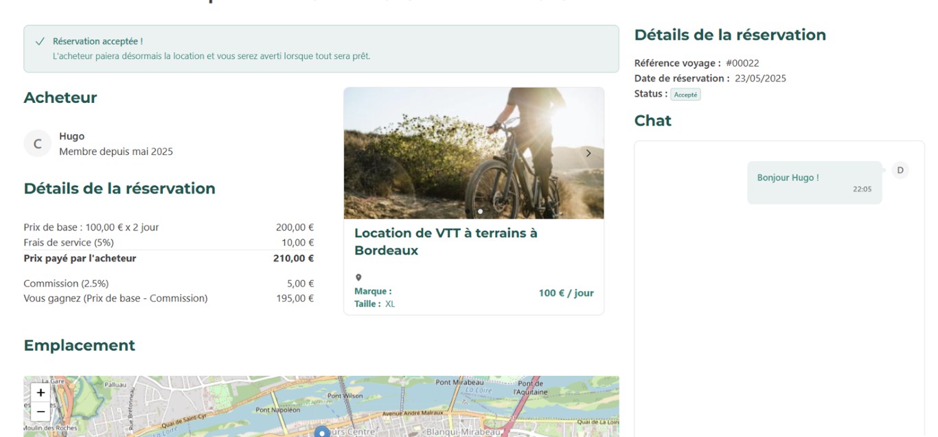The width and height of the screenshot is (938, 437).
Task: Select the dark carousel dot on photo
Action: 468,211
